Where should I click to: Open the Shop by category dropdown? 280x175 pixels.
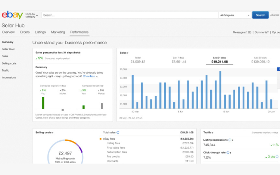(x=32, y=15)
